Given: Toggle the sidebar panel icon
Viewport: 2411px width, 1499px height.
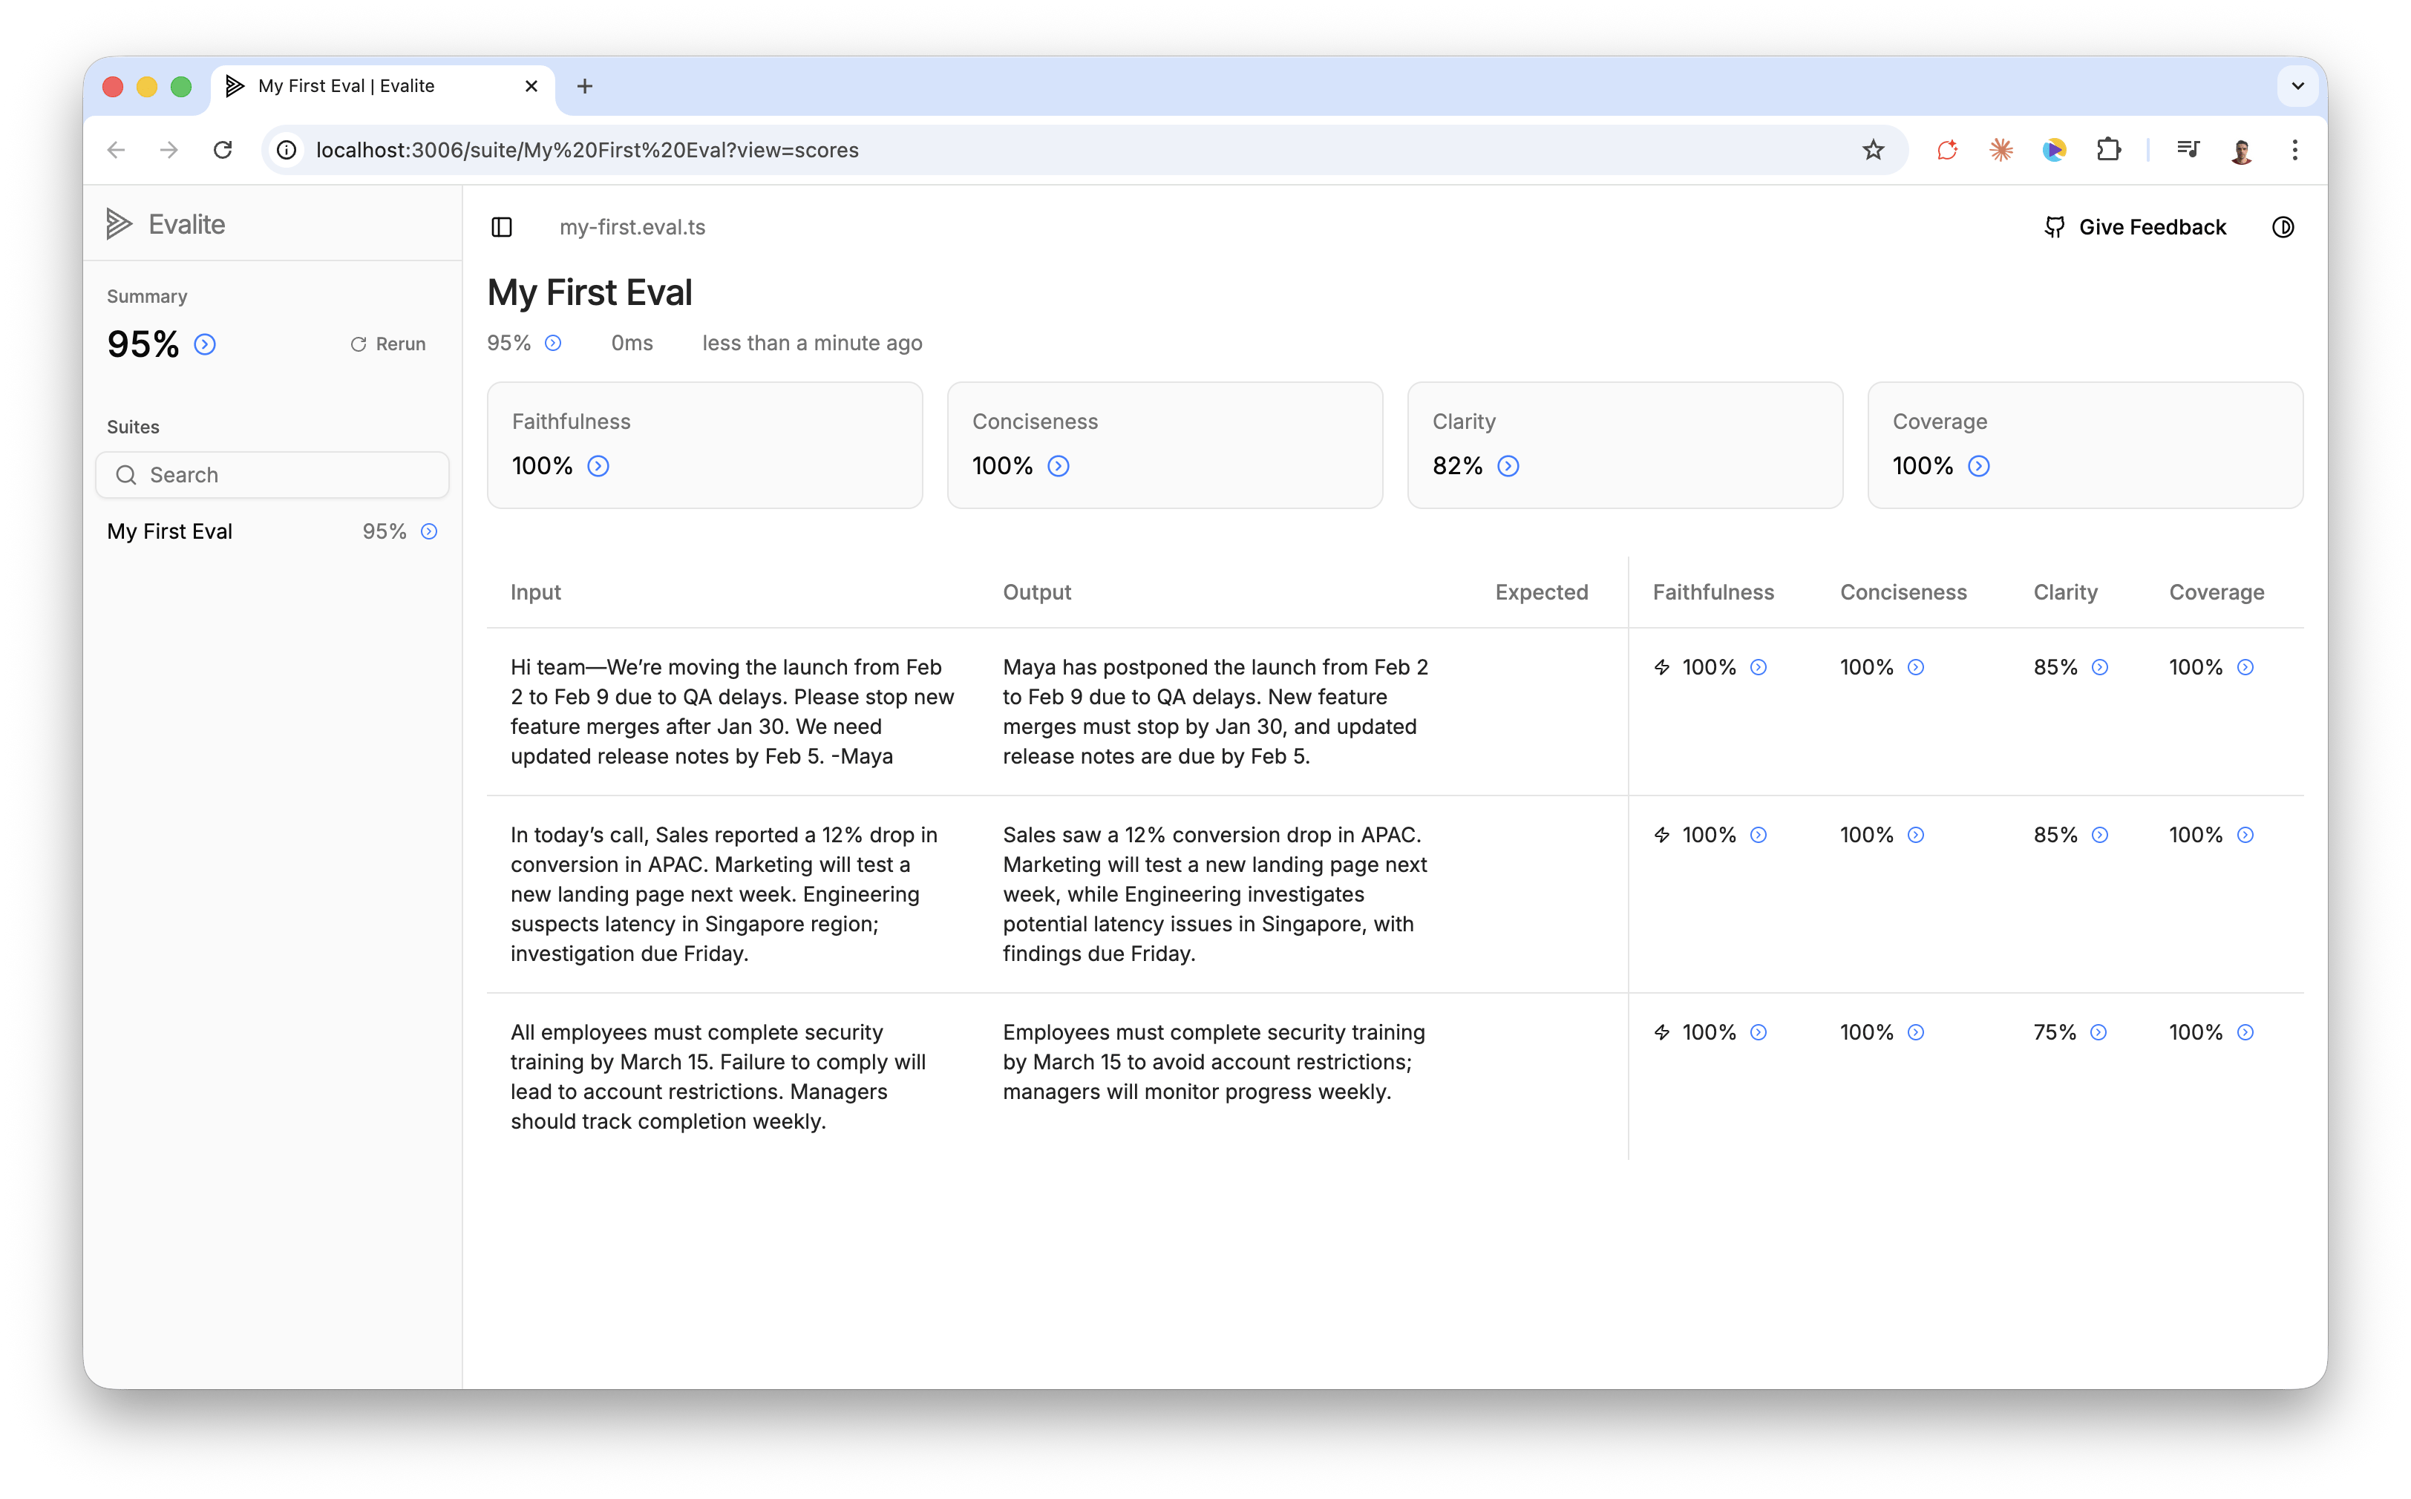Looking at the screenshot, I should (x=502, y=227).
